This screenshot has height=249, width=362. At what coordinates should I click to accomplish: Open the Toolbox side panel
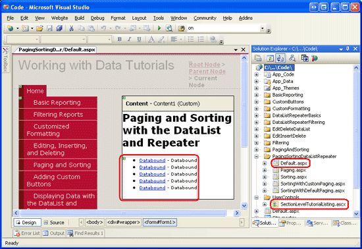(x=5, y=60)
